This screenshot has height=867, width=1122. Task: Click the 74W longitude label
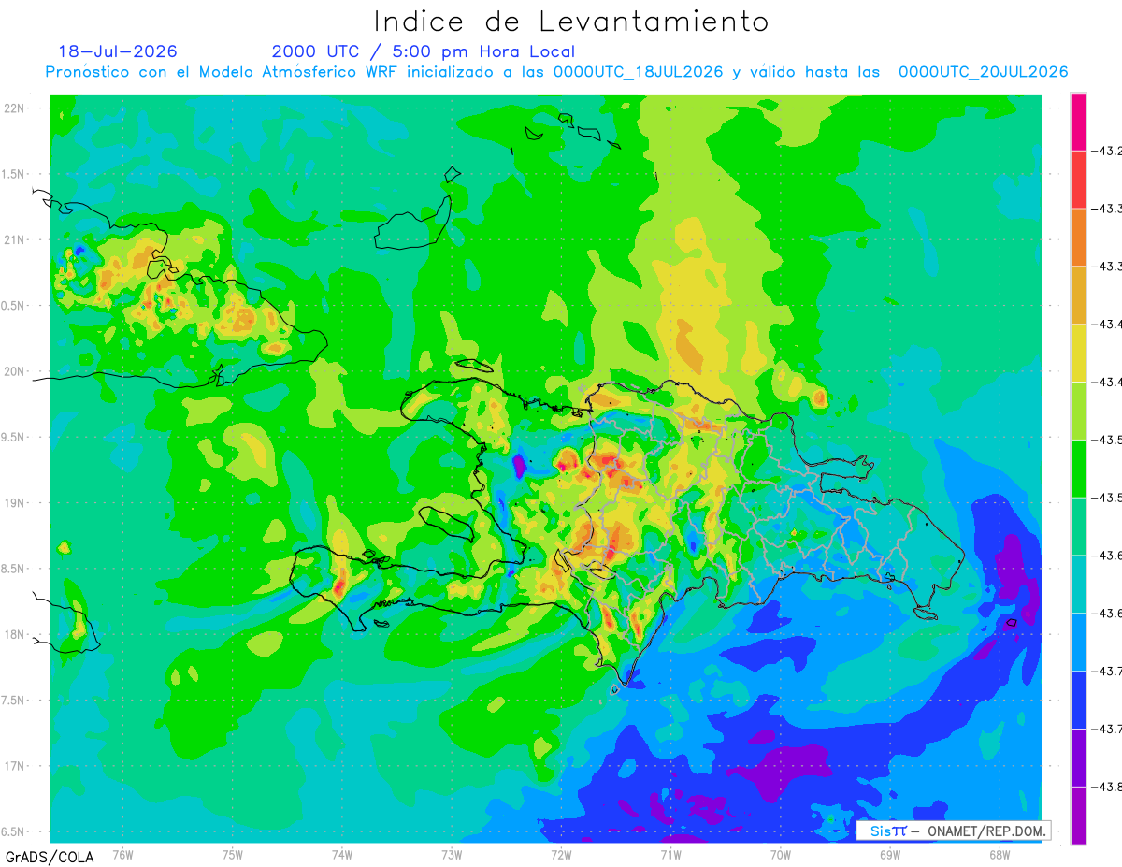tap(342, 855)
